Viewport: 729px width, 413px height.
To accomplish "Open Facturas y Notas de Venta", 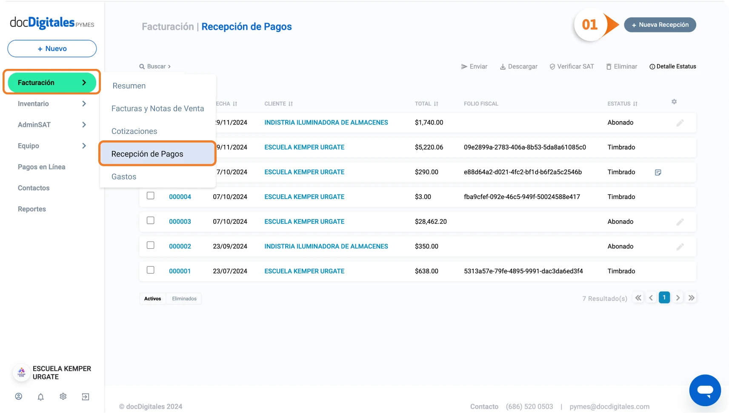I will point(158,108).
